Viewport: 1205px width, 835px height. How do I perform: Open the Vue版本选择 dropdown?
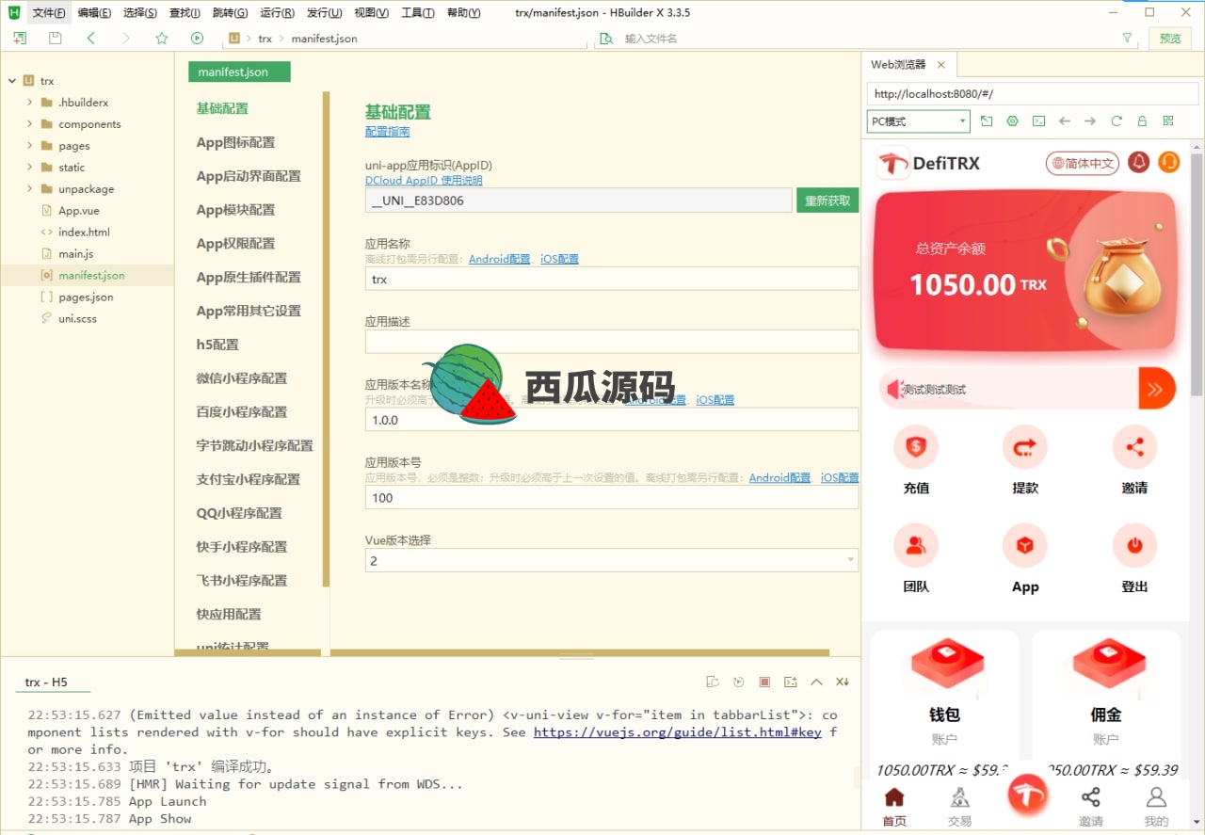612,560
